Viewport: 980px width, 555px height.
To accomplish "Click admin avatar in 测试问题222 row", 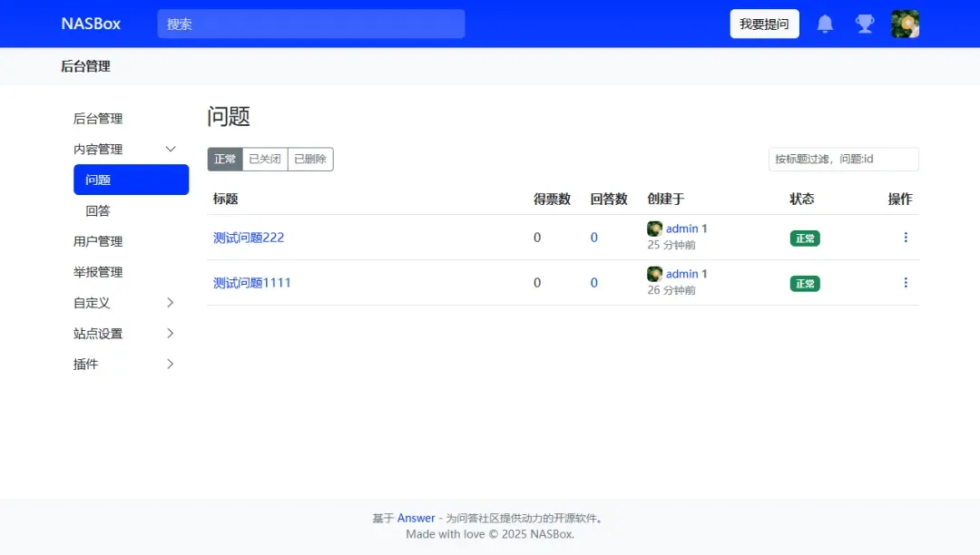I will [654, 229].
